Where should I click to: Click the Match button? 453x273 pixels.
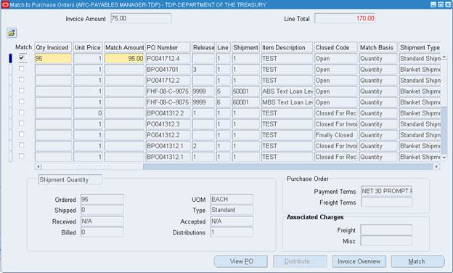coord(417,261)
